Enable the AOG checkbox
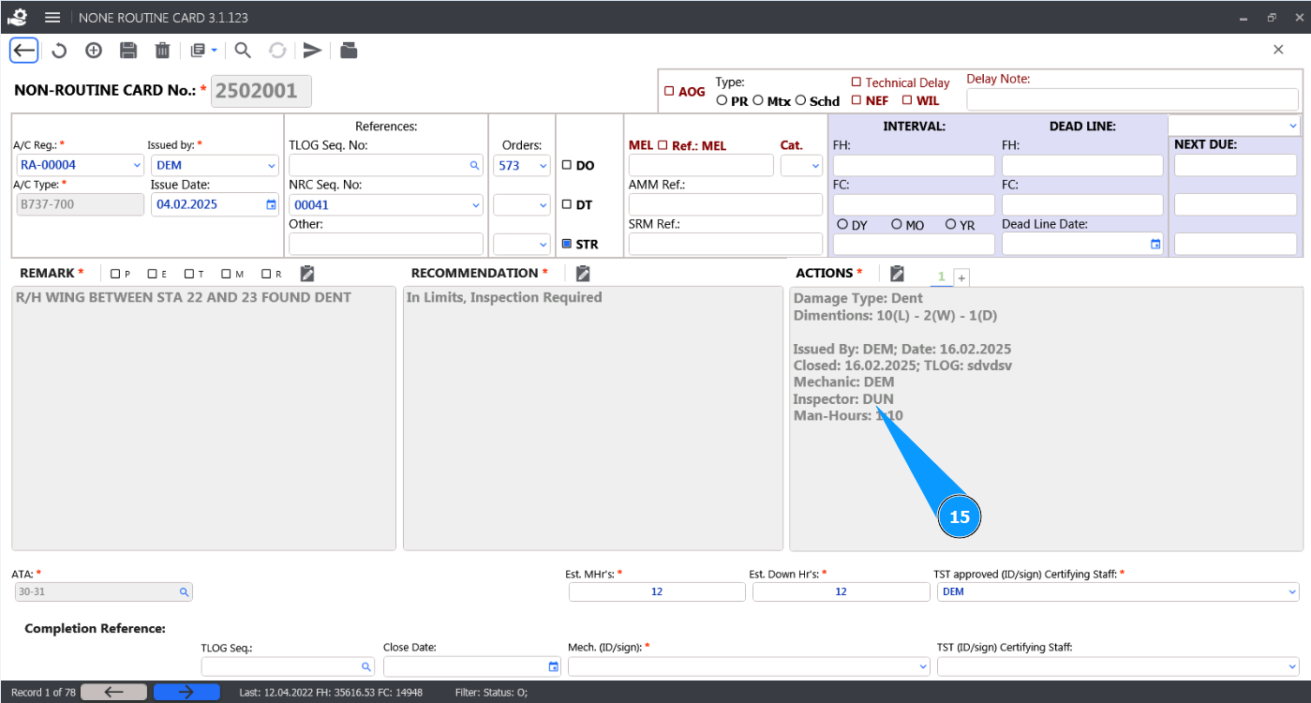This screenshot has width=1311, height=703. click(669, 92)
